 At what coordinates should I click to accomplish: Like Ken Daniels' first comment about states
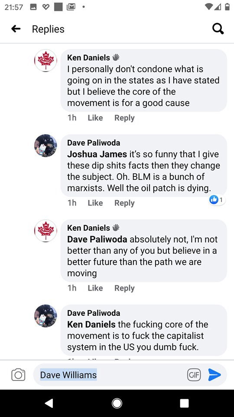point(95,118)
